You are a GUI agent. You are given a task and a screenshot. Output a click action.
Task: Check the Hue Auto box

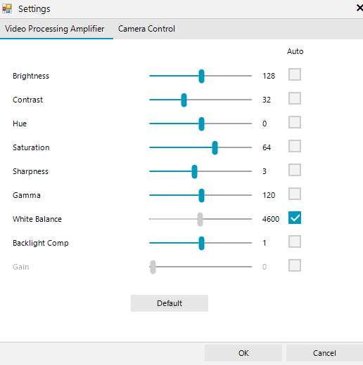click(295, 122)
